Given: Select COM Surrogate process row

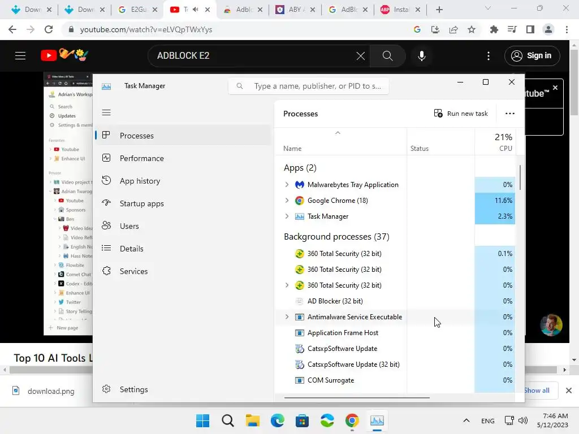Looking at the screenshot, I should pyautogui.click(x=395, y=380).
